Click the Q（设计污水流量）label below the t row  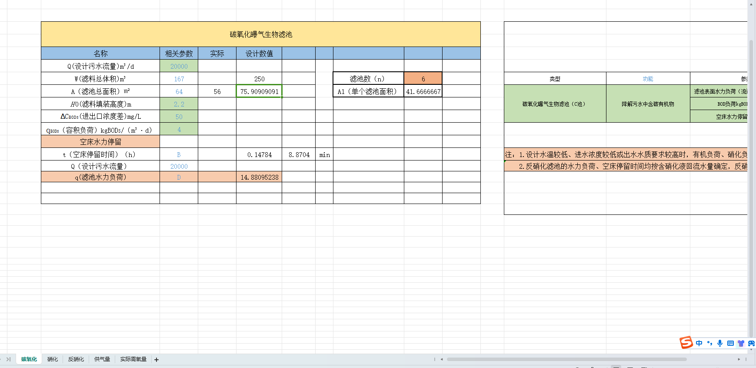coord(100,166)
